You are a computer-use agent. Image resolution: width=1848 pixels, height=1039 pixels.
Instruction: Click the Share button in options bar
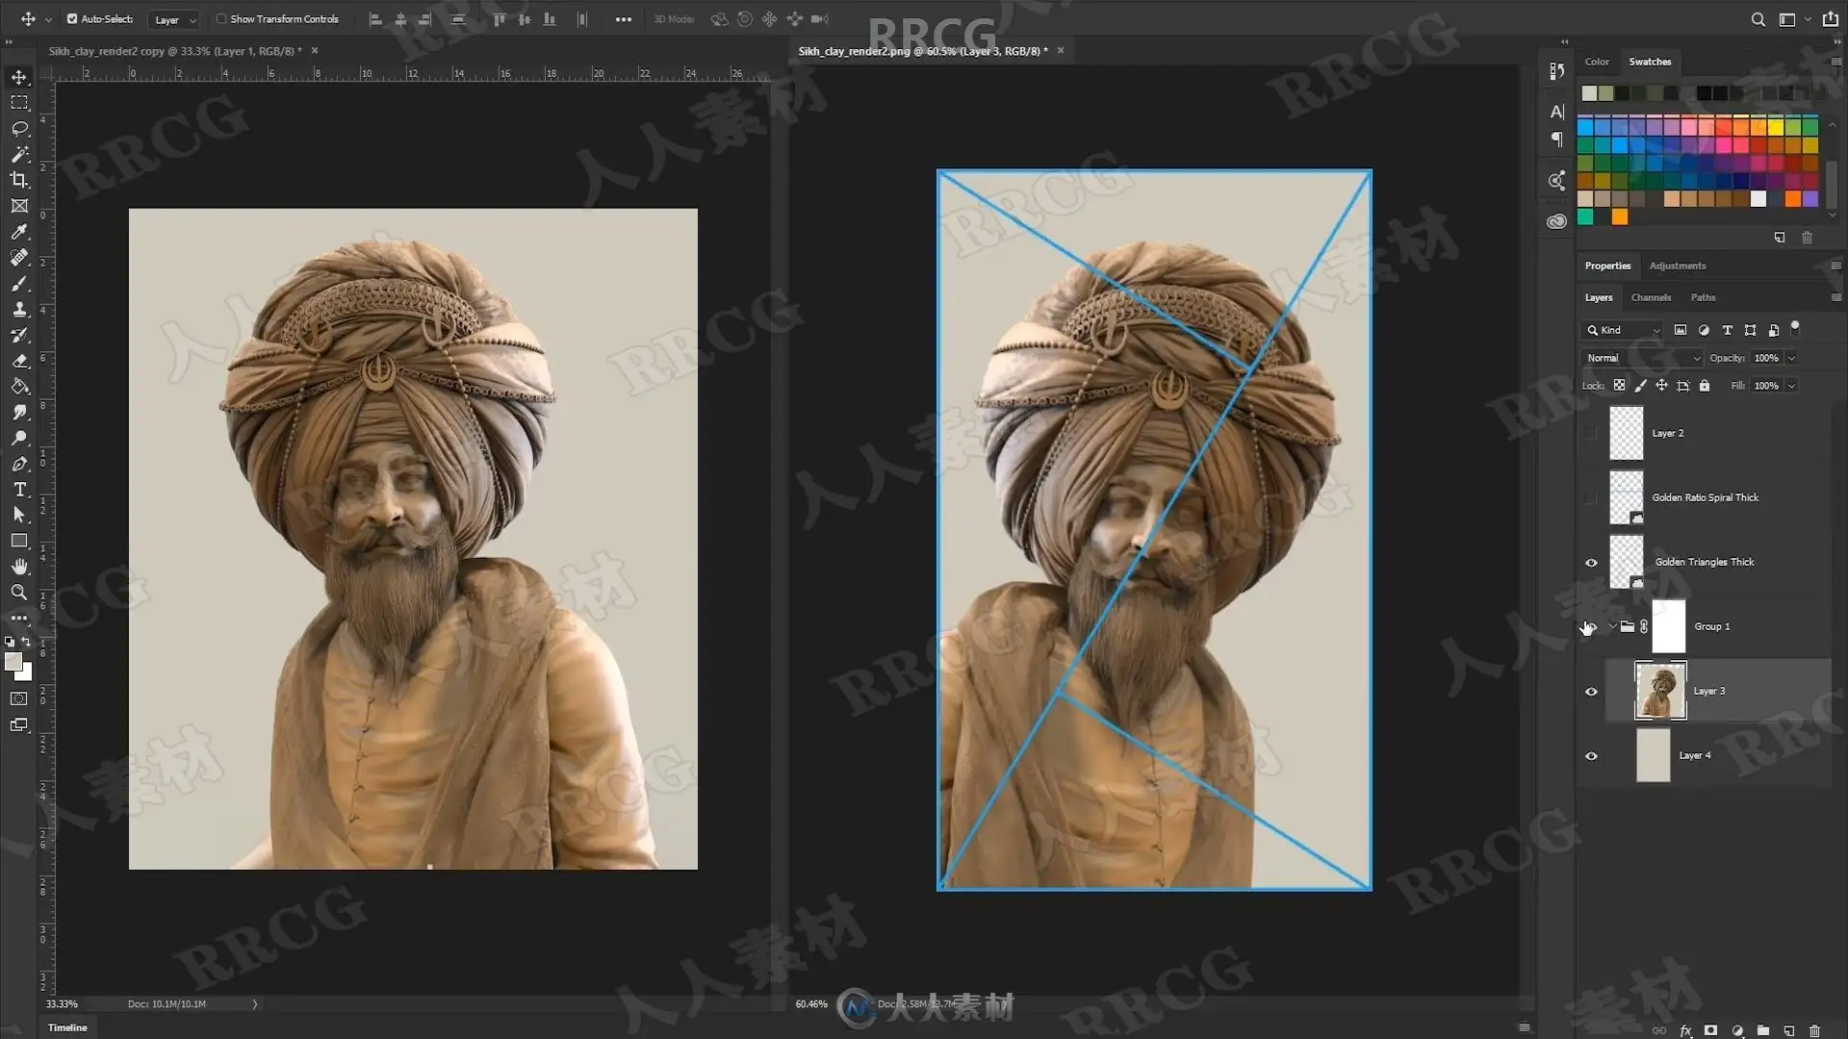1831,19
